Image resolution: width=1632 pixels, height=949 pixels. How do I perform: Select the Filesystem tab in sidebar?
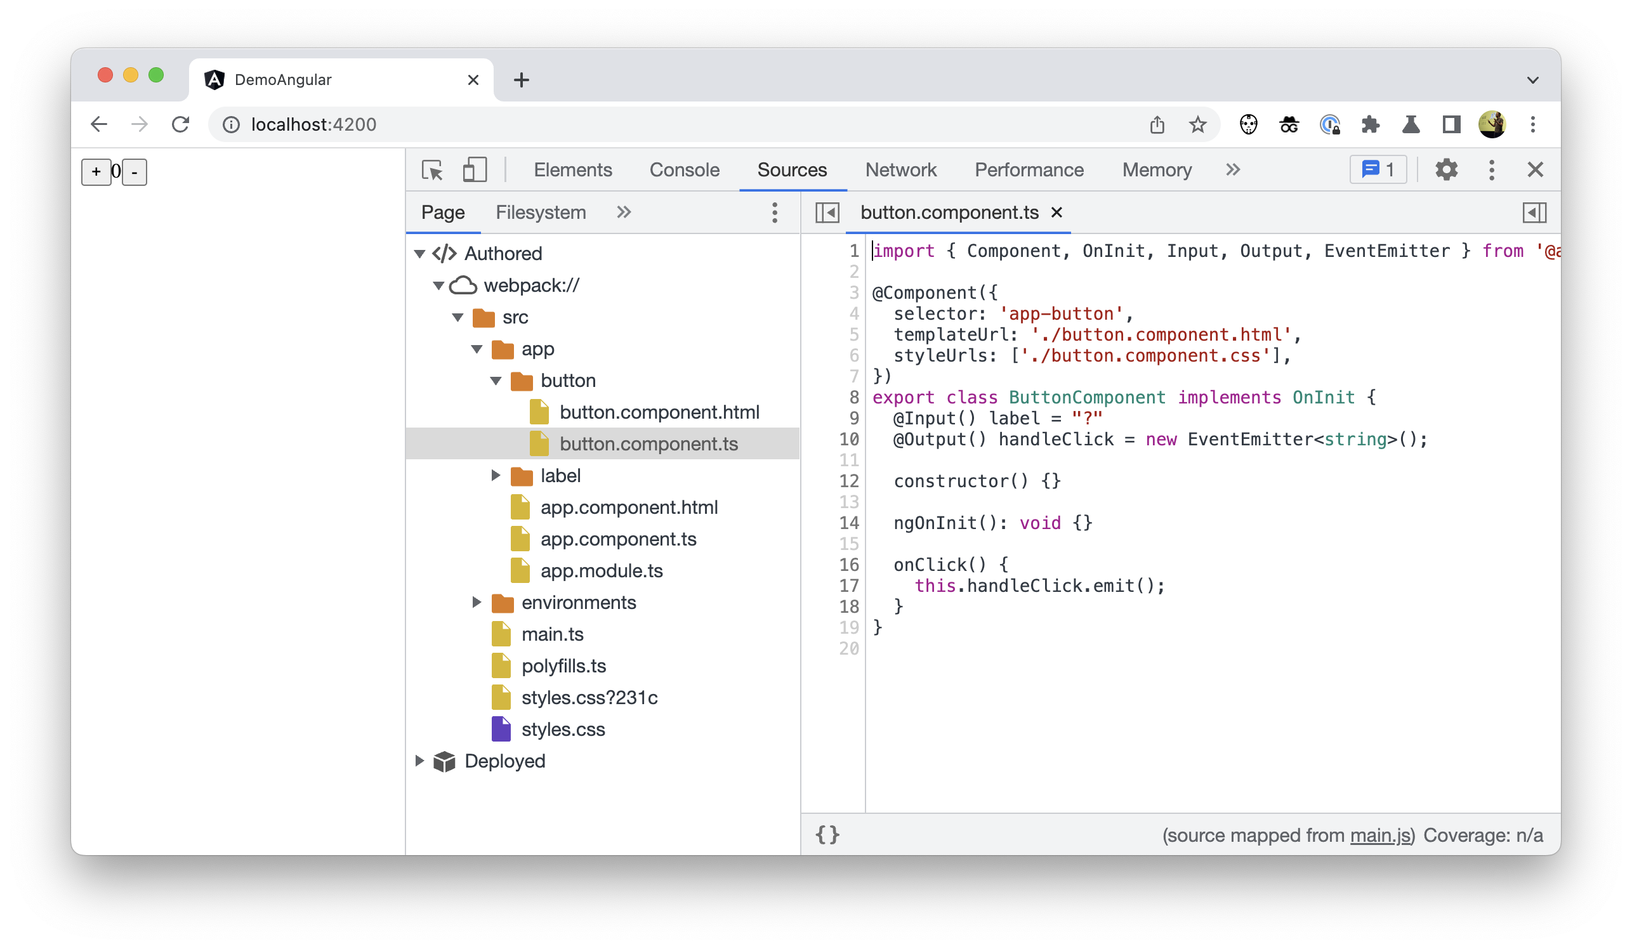tap(541, 213)
